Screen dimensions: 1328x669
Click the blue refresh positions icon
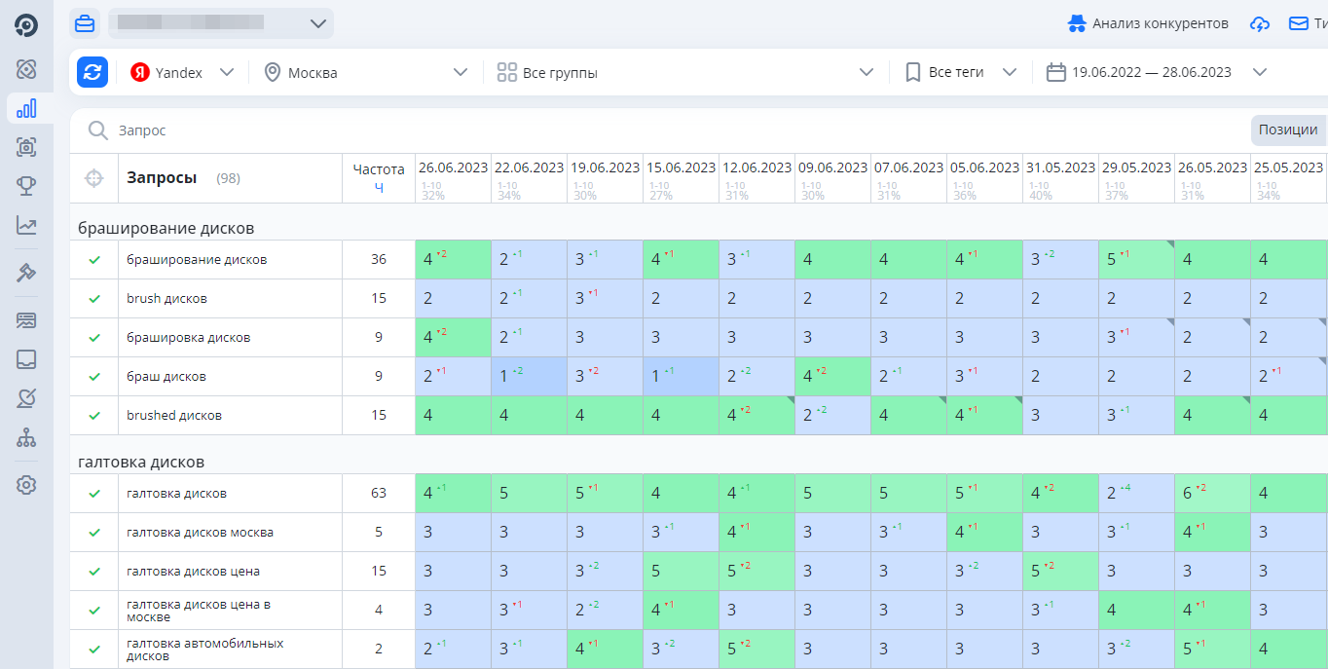click(92, 72)
